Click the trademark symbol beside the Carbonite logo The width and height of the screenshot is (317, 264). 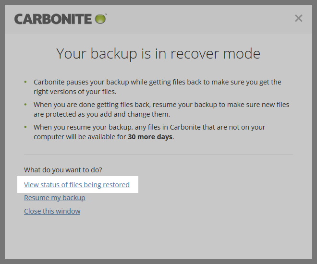pyautogui.click(x=106, y=15)
